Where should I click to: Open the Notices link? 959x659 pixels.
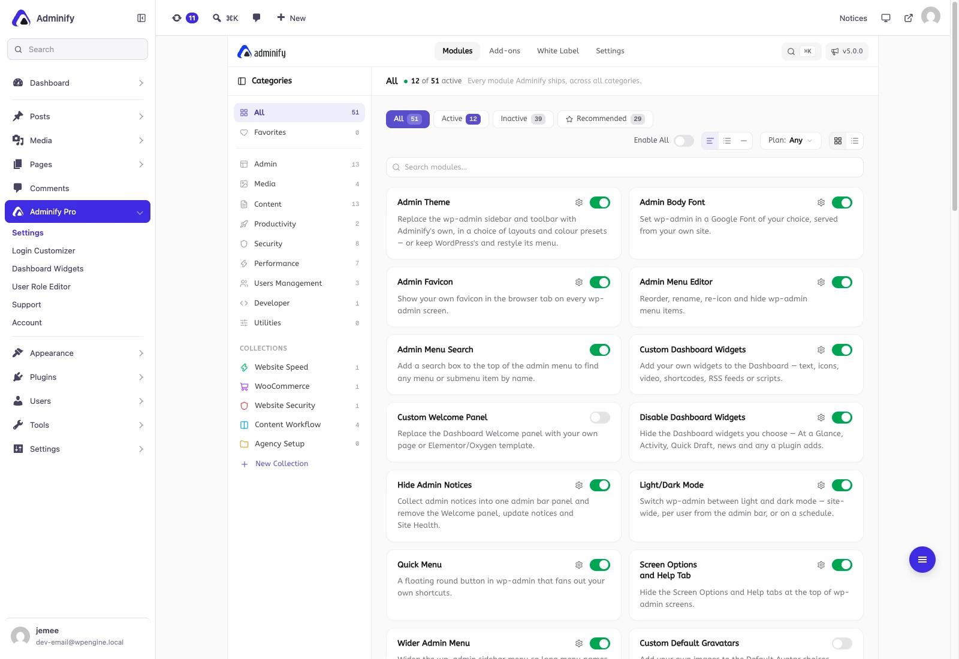pos(853,18)
